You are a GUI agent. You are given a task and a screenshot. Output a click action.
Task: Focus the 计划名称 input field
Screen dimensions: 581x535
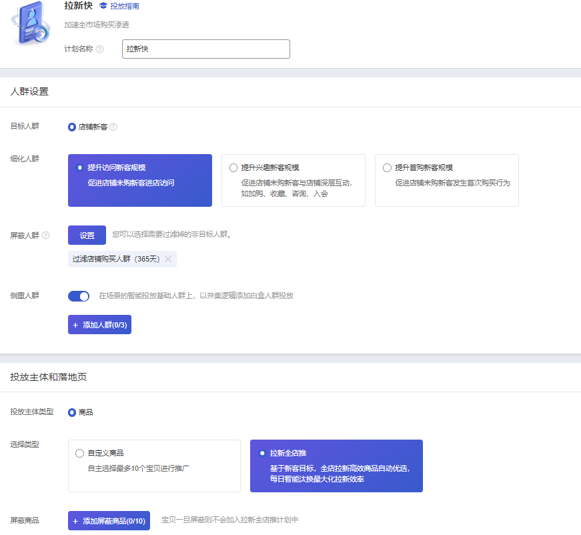[x=206, y=49]
